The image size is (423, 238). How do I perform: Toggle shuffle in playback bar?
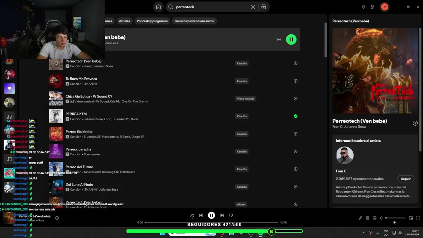(192, 215)
